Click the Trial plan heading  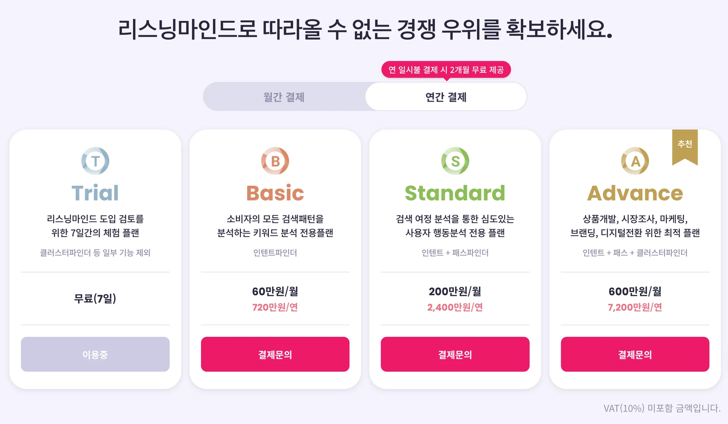click(95, 192)
